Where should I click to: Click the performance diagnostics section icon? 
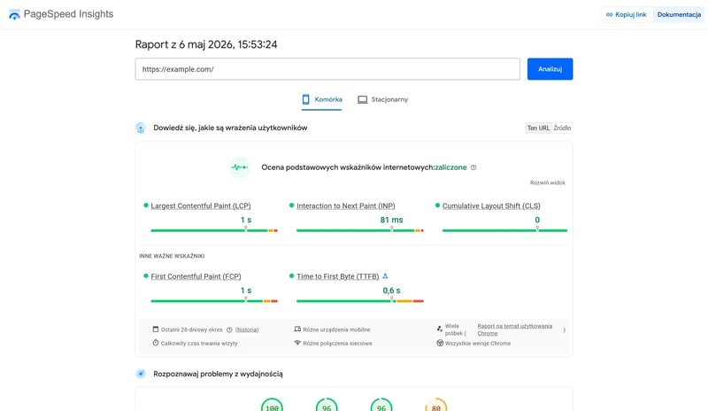click(x=141, y=374)
